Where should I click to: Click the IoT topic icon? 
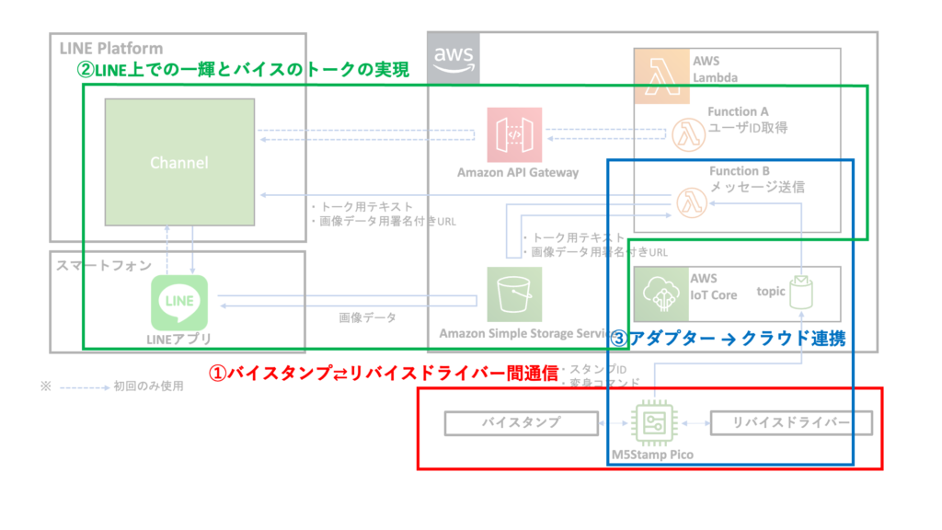click(x=800, y=293)
